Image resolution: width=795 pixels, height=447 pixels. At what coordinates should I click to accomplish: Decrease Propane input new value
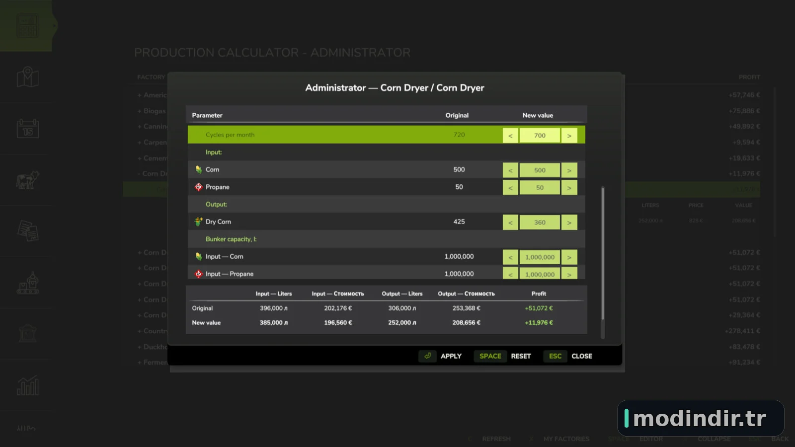510,187
